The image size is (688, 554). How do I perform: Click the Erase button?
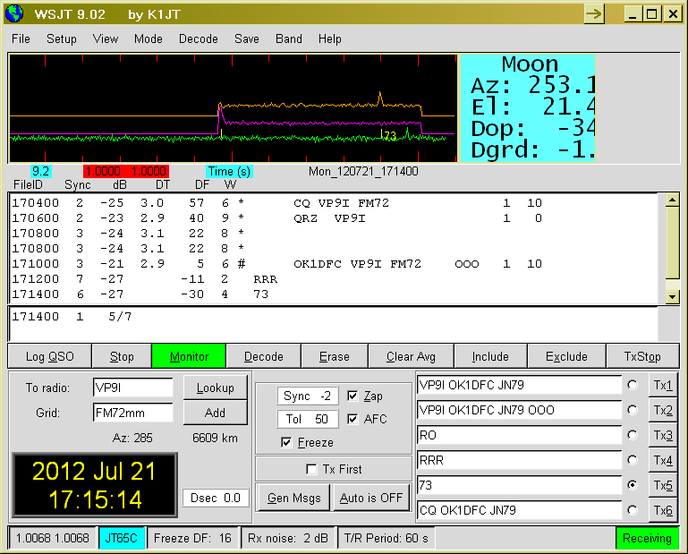pos(335,356)
